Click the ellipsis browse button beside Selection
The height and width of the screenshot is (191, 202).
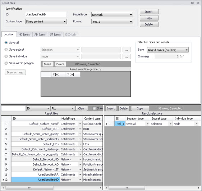click(127, 50)
